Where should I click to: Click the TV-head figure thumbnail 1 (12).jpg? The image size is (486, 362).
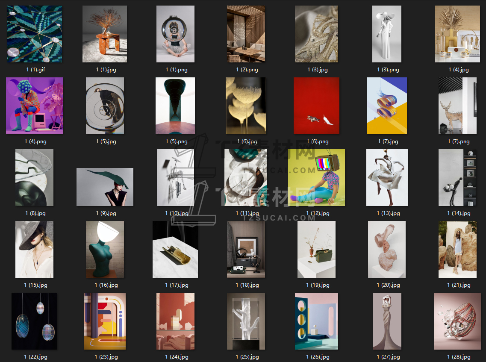pyautogui.click(x=316, y=178)
